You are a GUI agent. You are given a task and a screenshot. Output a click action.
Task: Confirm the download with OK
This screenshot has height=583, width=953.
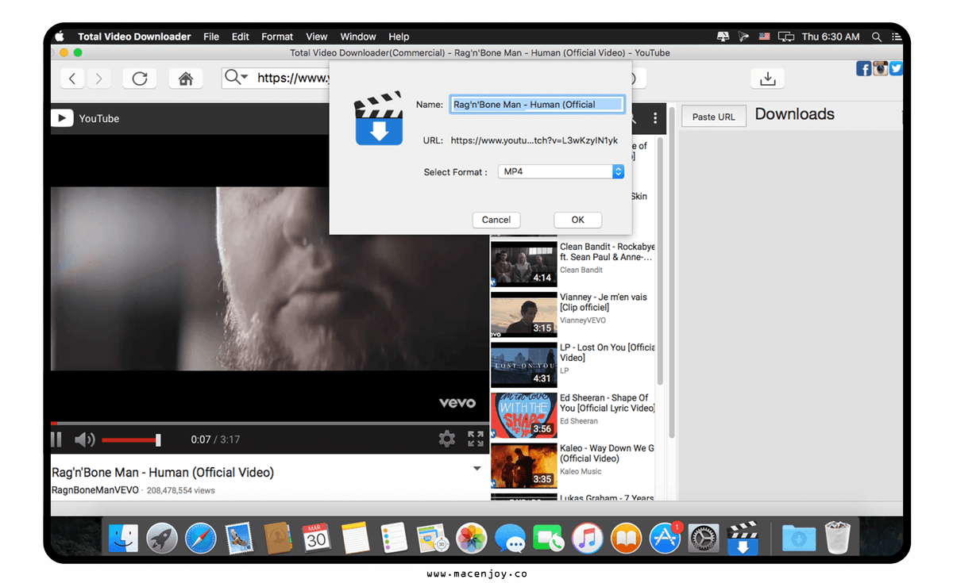coord(577,220)
